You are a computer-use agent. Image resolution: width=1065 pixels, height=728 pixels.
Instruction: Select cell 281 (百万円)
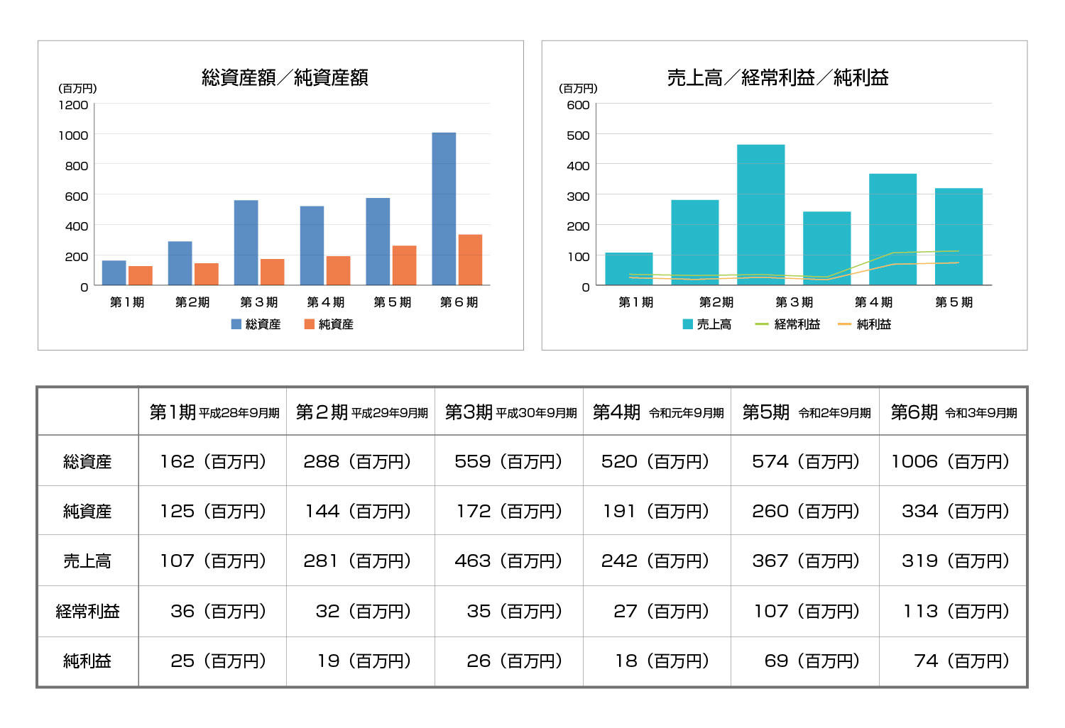(x=361, y=561)
